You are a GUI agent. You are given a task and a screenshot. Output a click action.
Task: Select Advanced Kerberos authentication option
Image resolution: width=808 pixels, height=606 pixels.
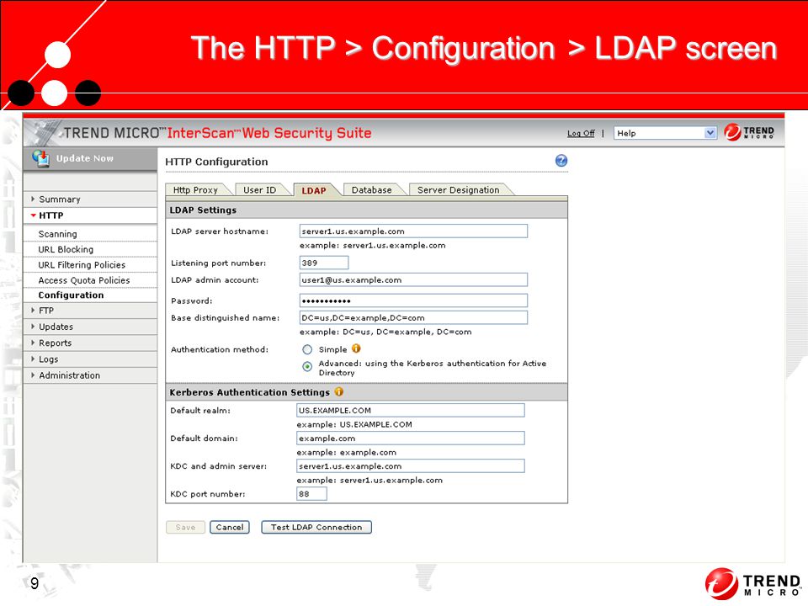pyautogui.click(x=307, y=366)
